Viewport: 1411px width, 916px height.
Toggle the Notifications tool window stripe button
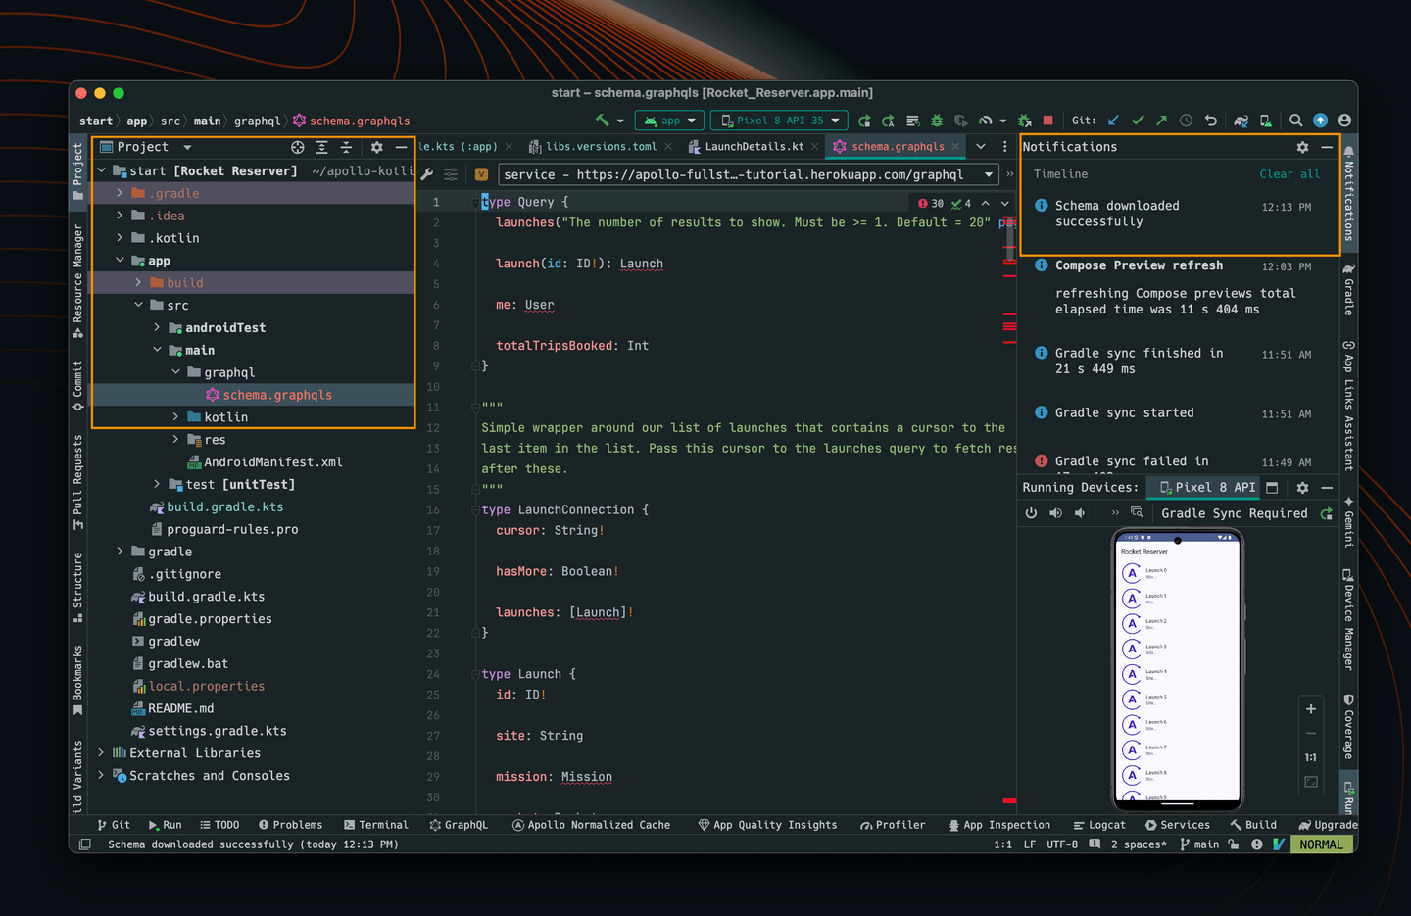(1349, 196)
